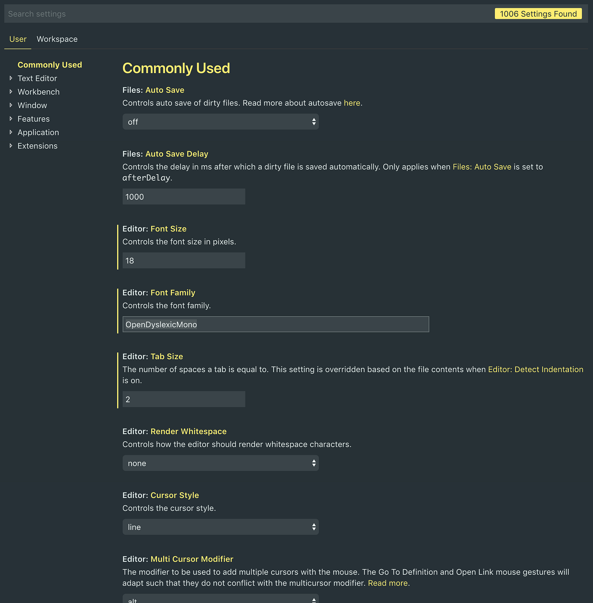
Task: Select the User settings tab
Action: [x=18, y=39]
